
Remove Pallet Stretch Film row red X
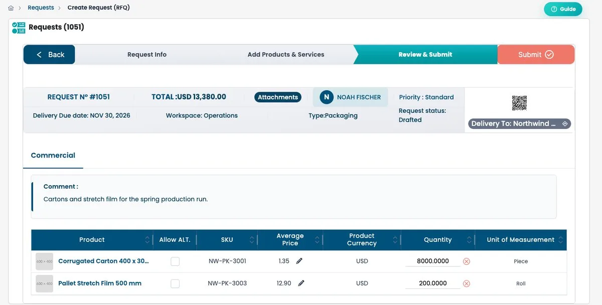pyautogui.click(x=466, y=283)
